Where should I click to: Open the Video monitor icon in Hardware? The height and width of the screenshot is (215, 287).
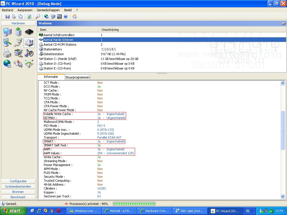tap(7, 43)
